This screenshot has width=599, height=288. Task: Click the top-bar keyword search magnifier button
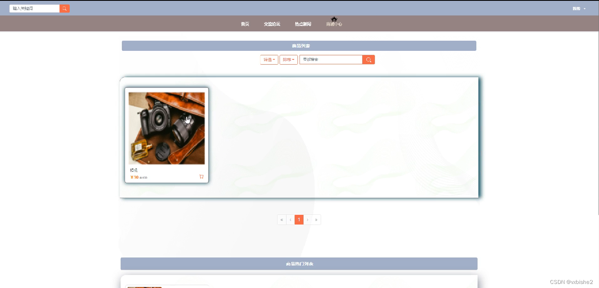pyautogui.click(x=64, y=9)
